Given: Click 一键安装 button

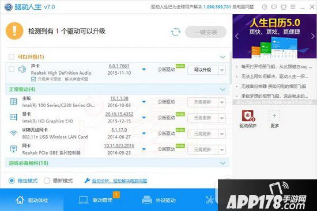Looking at the screenshot, I should 206,32.
